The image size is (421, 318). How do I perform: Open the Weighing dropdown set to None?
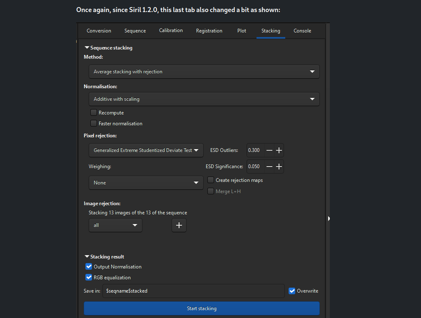146,183
